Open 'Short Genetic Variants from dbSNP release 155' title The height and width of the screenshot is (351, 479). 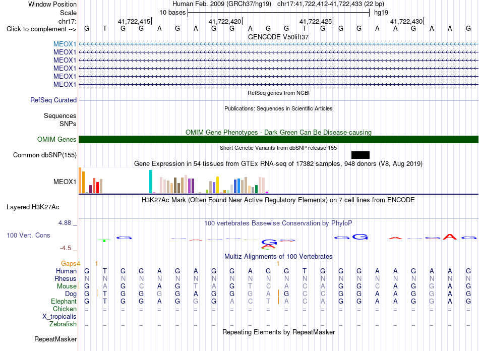[278, 148]
